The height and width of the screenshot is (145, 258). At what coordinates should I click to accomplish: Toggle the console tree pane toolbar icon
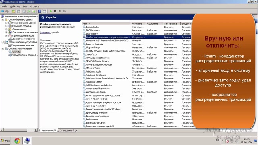[18, 11]
